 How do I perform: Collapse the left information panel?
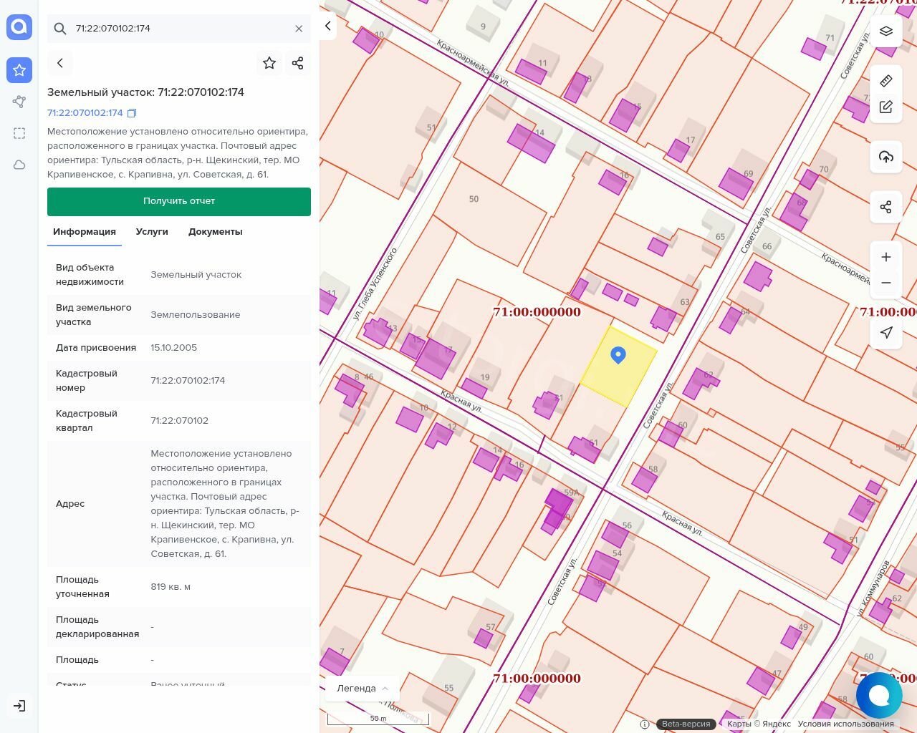(x=327, y=26)
